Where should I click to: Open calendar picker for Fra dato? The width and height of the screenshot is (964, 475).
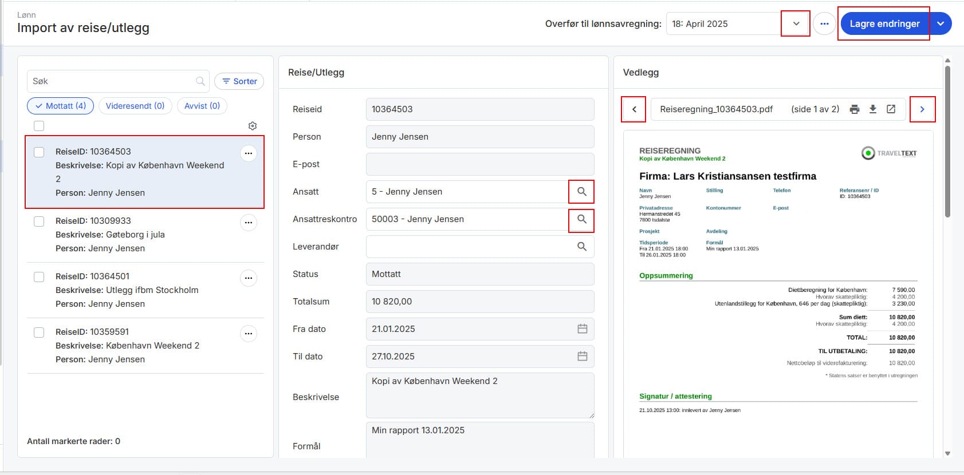coord(582,329)
